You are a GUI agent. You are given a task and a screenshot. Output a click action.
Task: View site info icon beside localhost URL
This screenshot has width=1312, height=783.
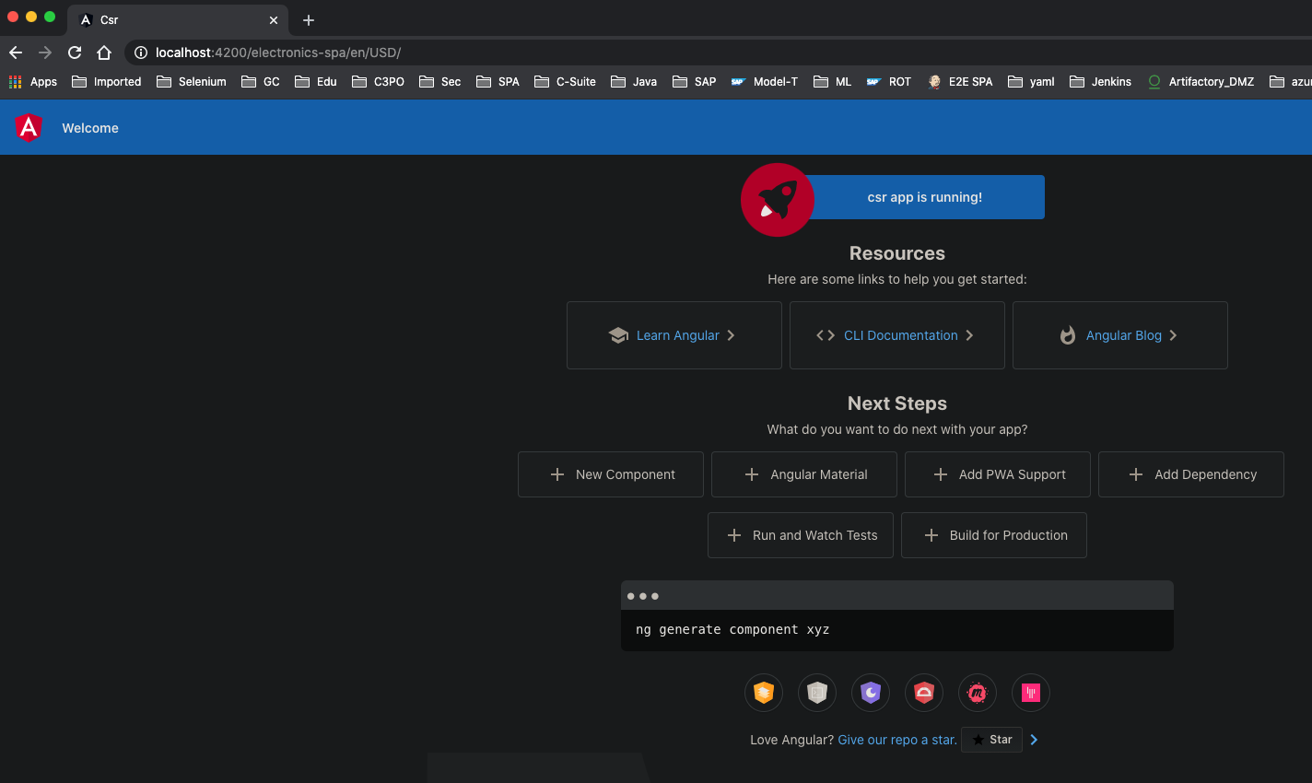point(141,53)
